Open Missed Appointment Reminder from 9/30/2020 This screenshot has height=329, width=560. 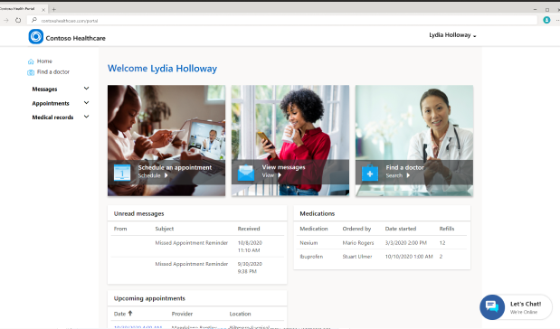tap(192, 264)
